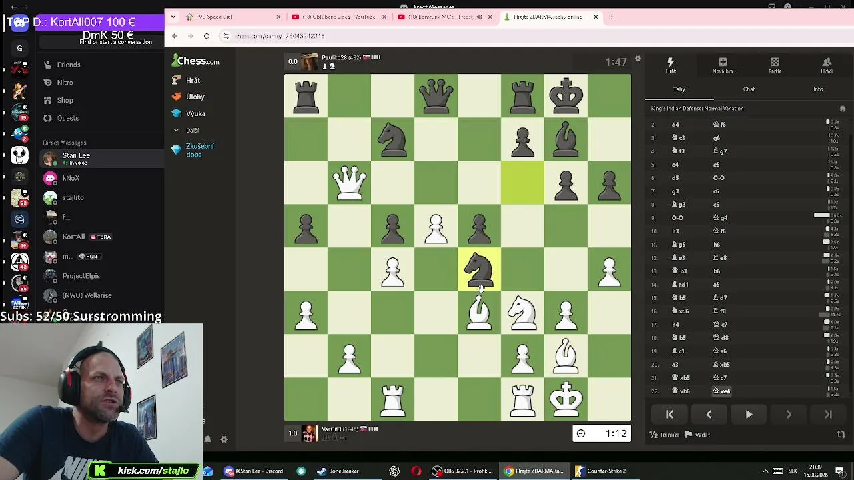Open Discord user settings gear
This screenshot has height=480, width=854.
[x=224, y=439]
